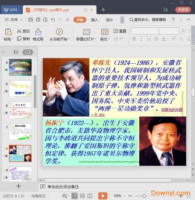
Task: Select slide 9 thumbnail
Action: pyautogui.click(x=20, y=174)
